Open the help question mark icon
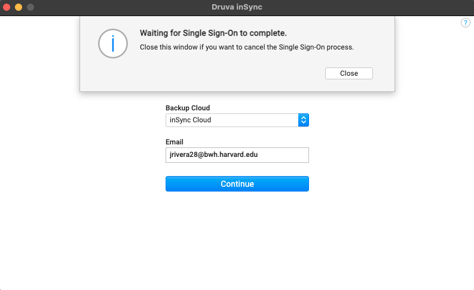Viewport: 474px width, 290px height. point(465,23)
